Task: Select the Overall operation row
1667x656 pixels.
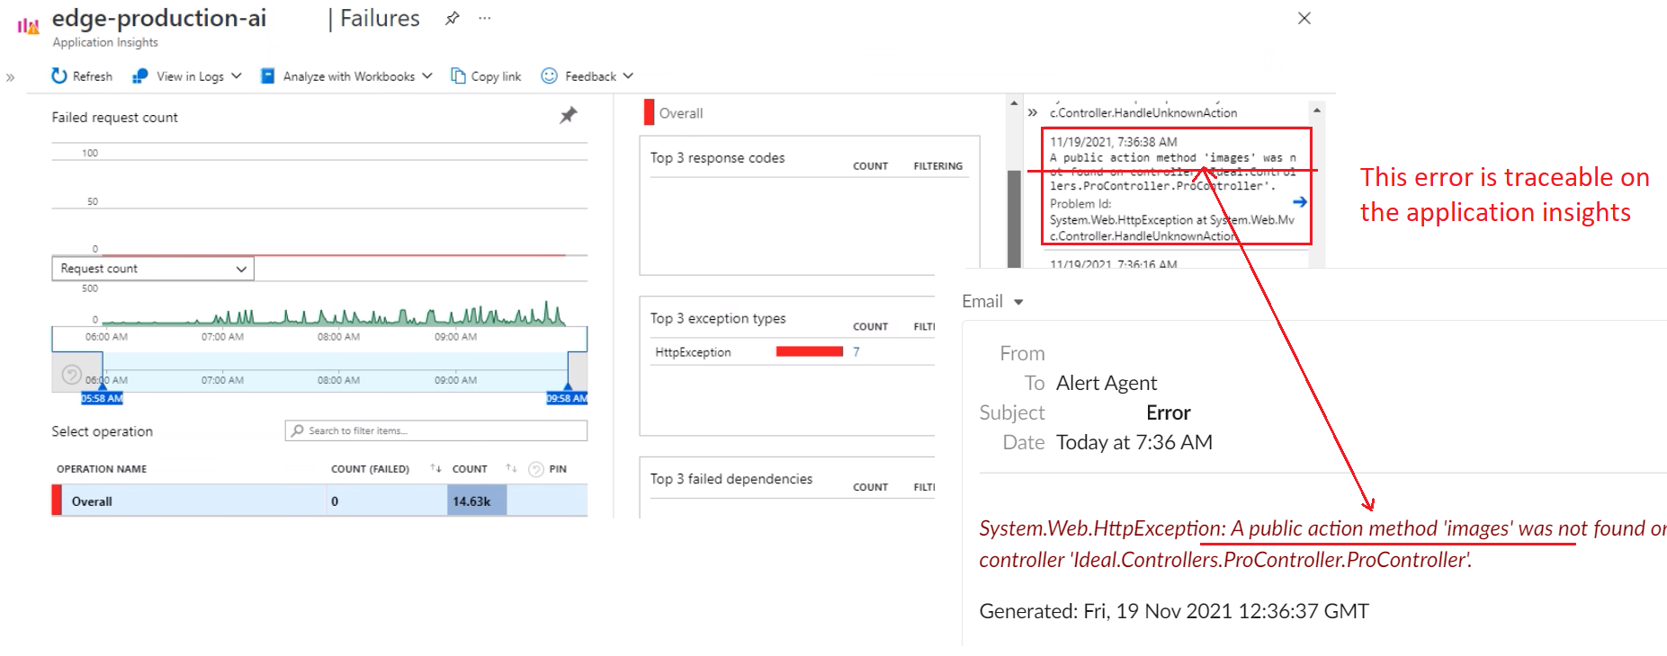Action: click(319, 501)
